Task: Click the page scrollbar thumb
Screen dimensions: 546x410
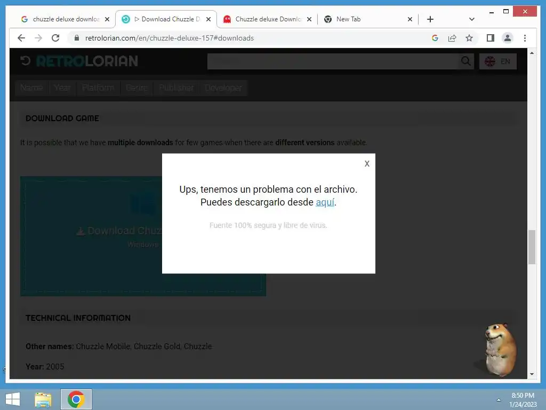Action: point(532,247)
